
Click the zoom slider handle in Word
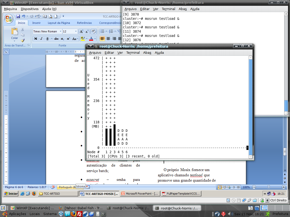(269, 187)
